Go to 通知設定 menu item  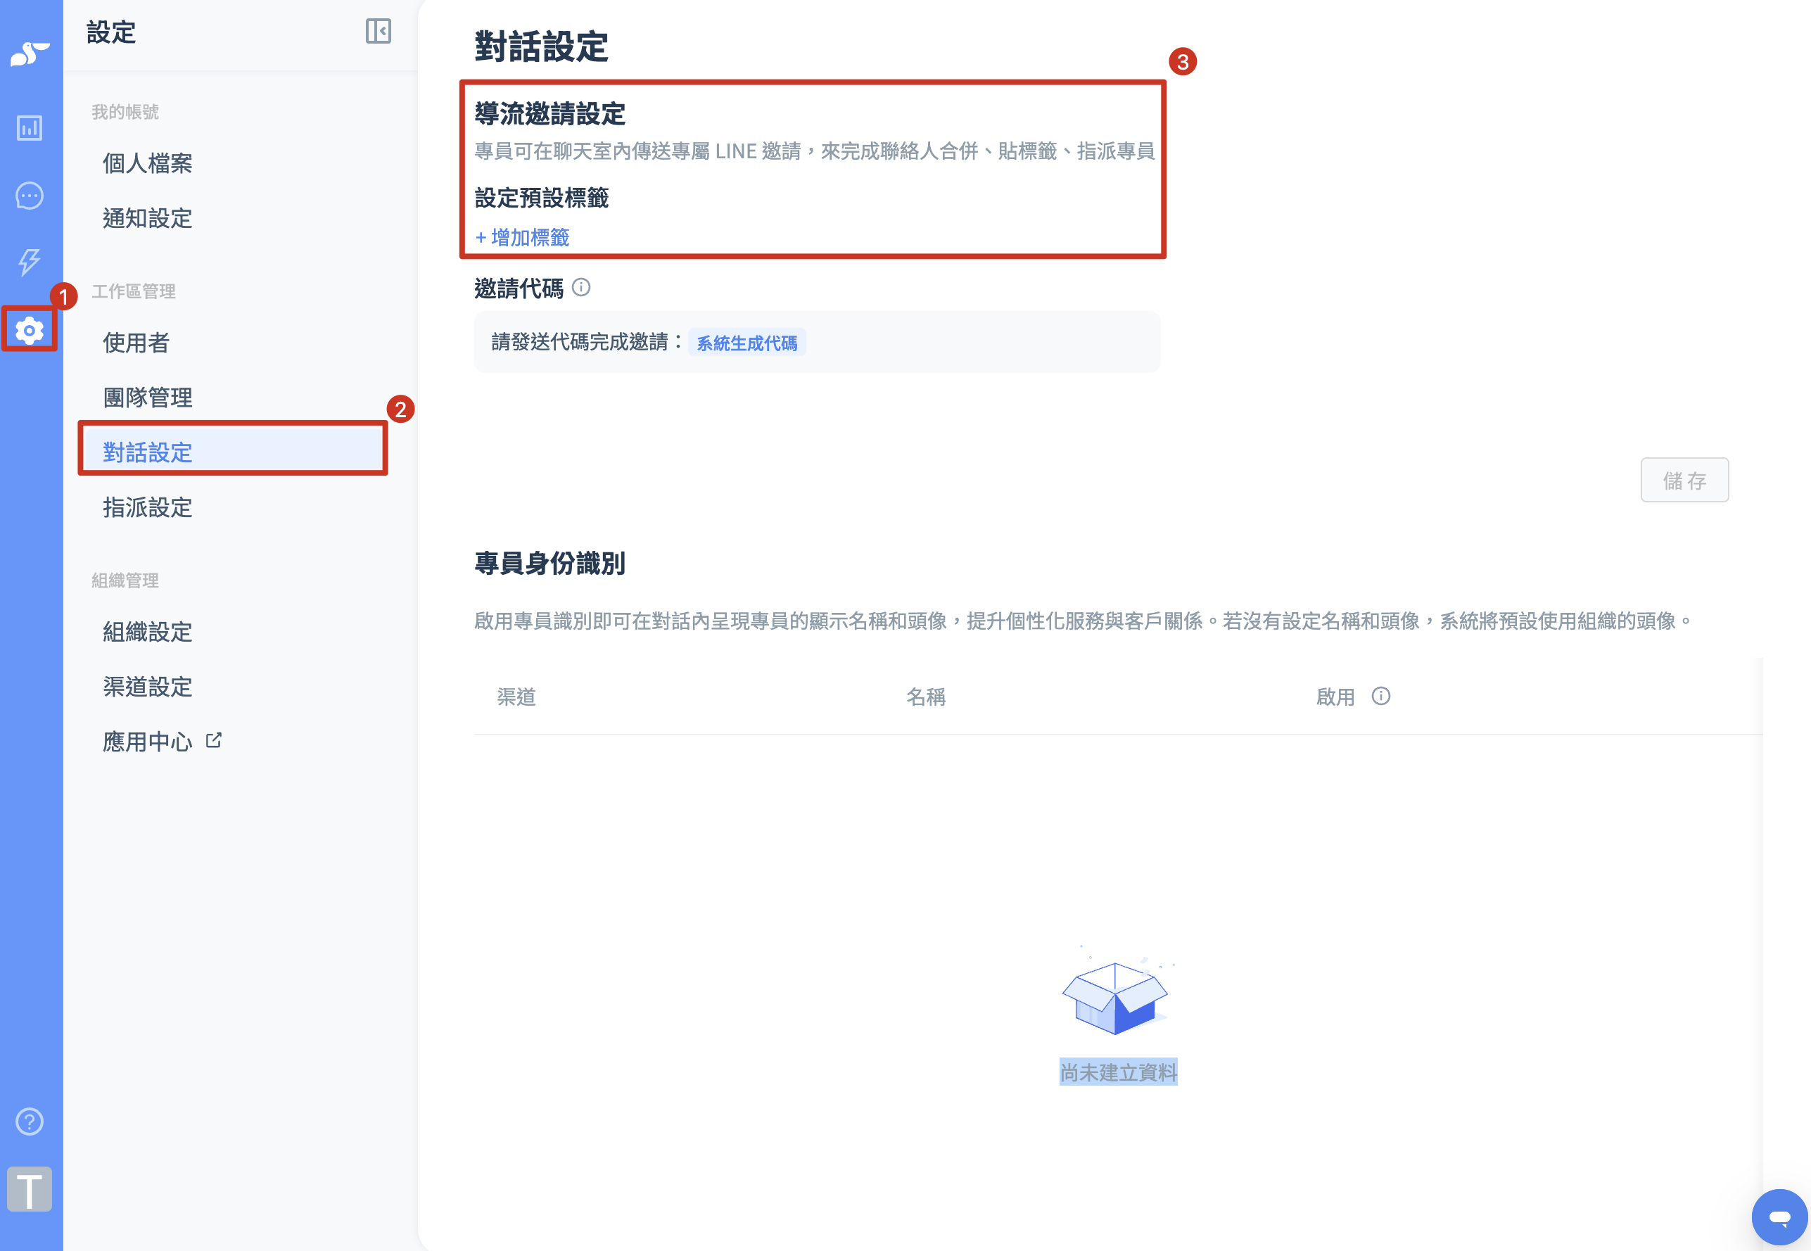[147, 218]
